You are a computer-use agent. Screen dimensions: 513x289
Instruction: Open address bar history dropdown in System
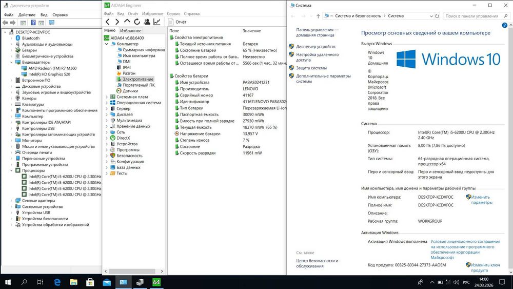(x=431, y=16)
